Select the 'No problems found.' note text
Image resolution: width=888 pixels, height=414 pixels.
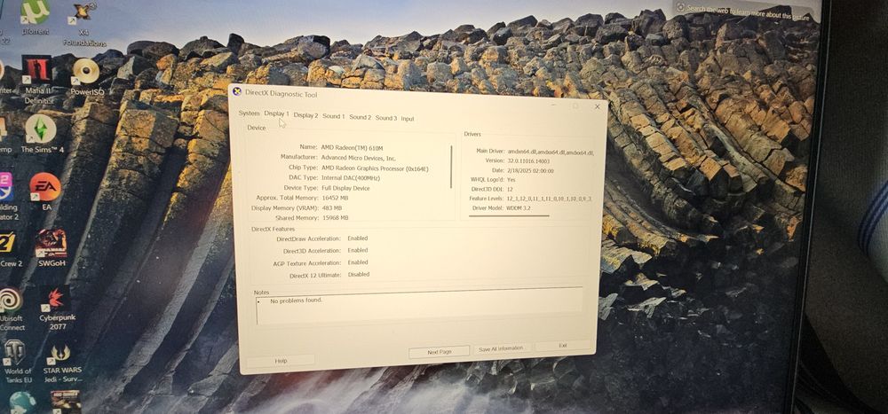297,301
